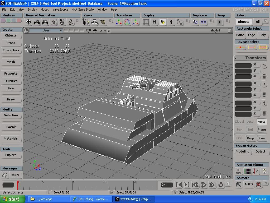270x203 pixels.
Task: Select Poly component selection
Action: tap(263, 35)
